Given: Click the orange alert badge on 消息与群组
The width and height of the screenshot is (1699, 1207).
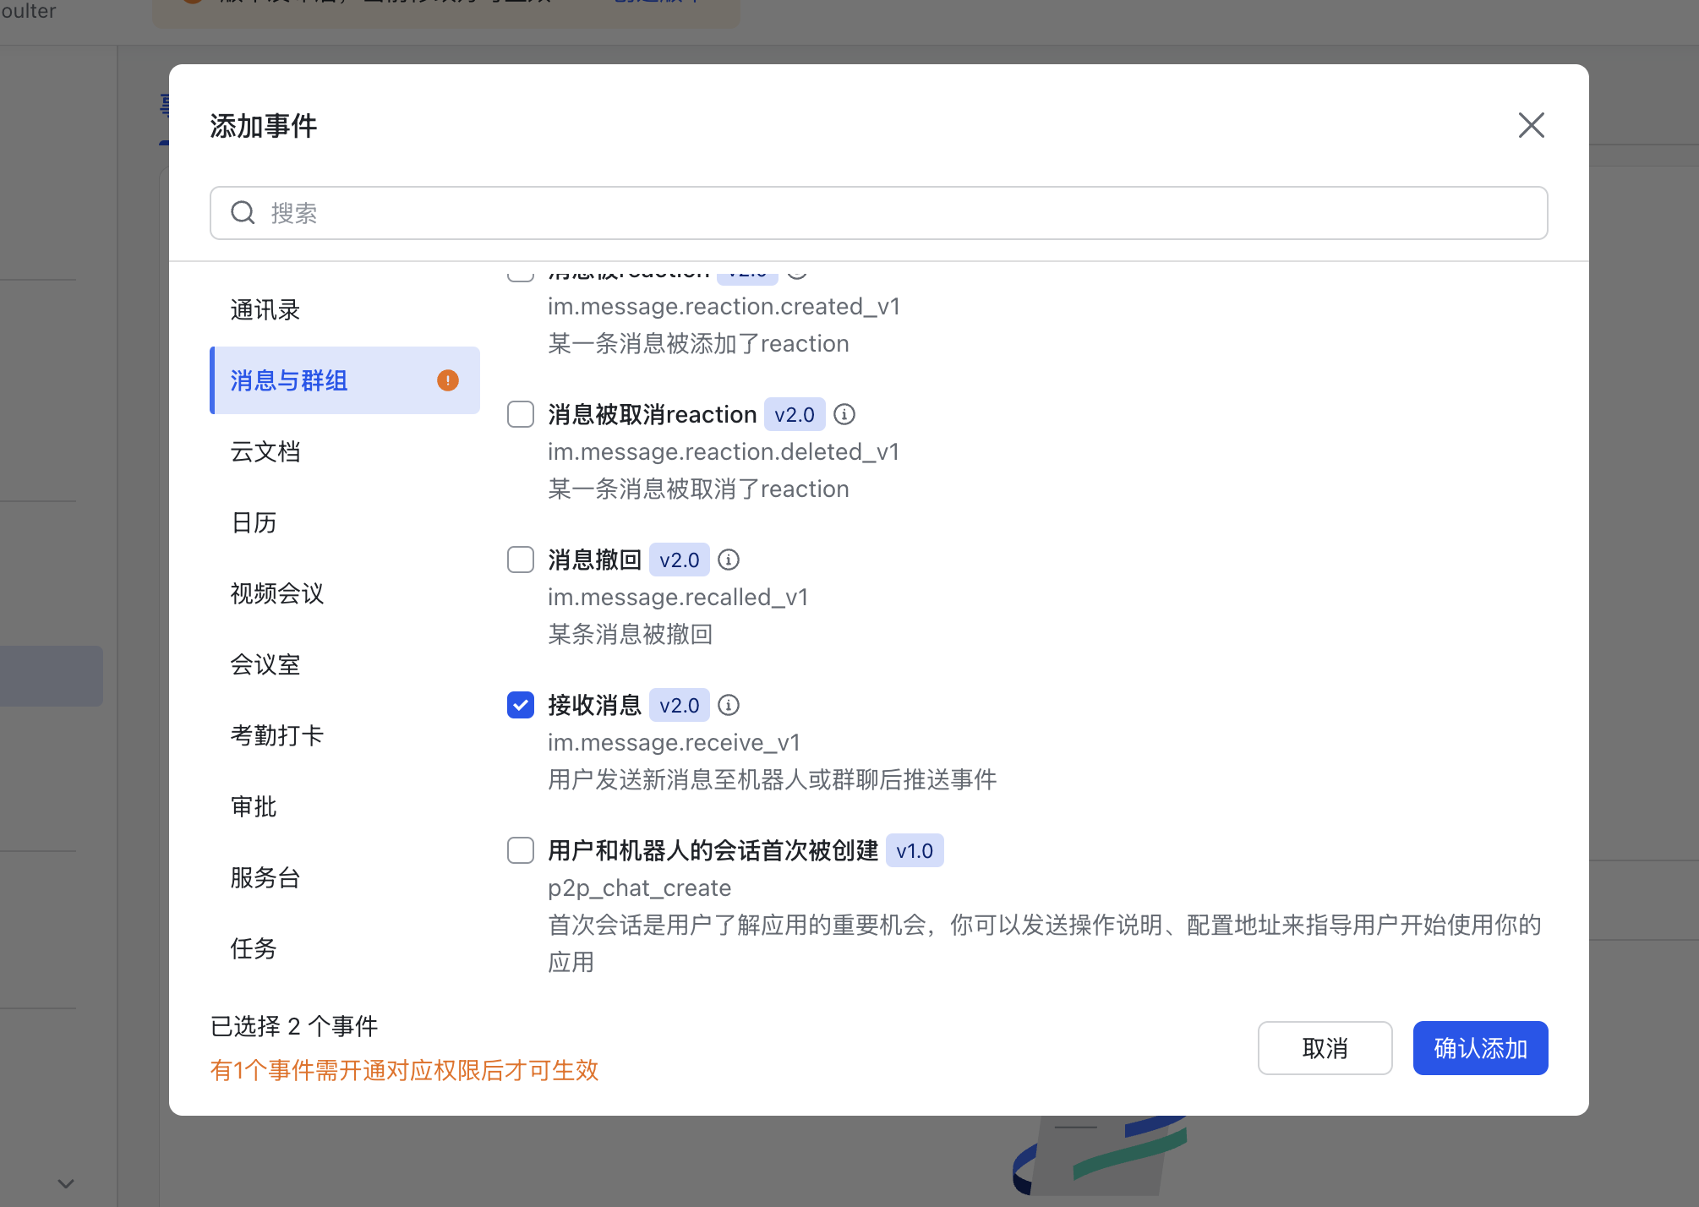Looking at the screenshot, I should (447, 380).
